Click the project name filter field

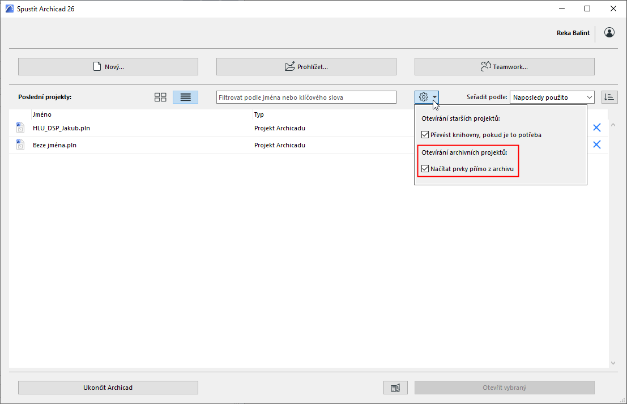click(x=306, y=96)
